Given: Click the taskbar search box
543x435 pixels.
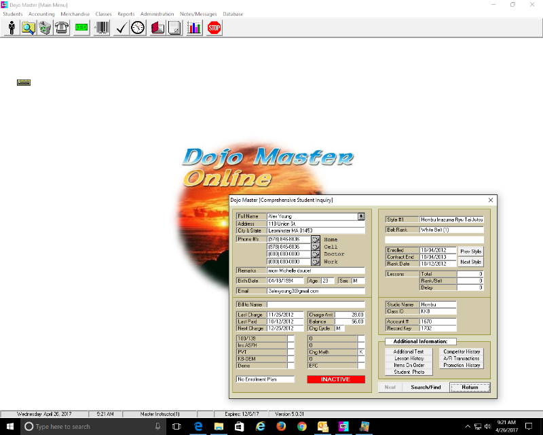Looking at the screenshot, I should click(93, 426).
